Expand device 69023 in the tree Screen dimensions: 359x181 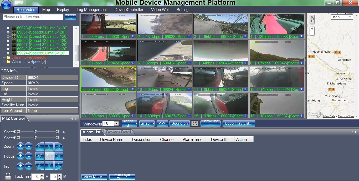point(8,28)
